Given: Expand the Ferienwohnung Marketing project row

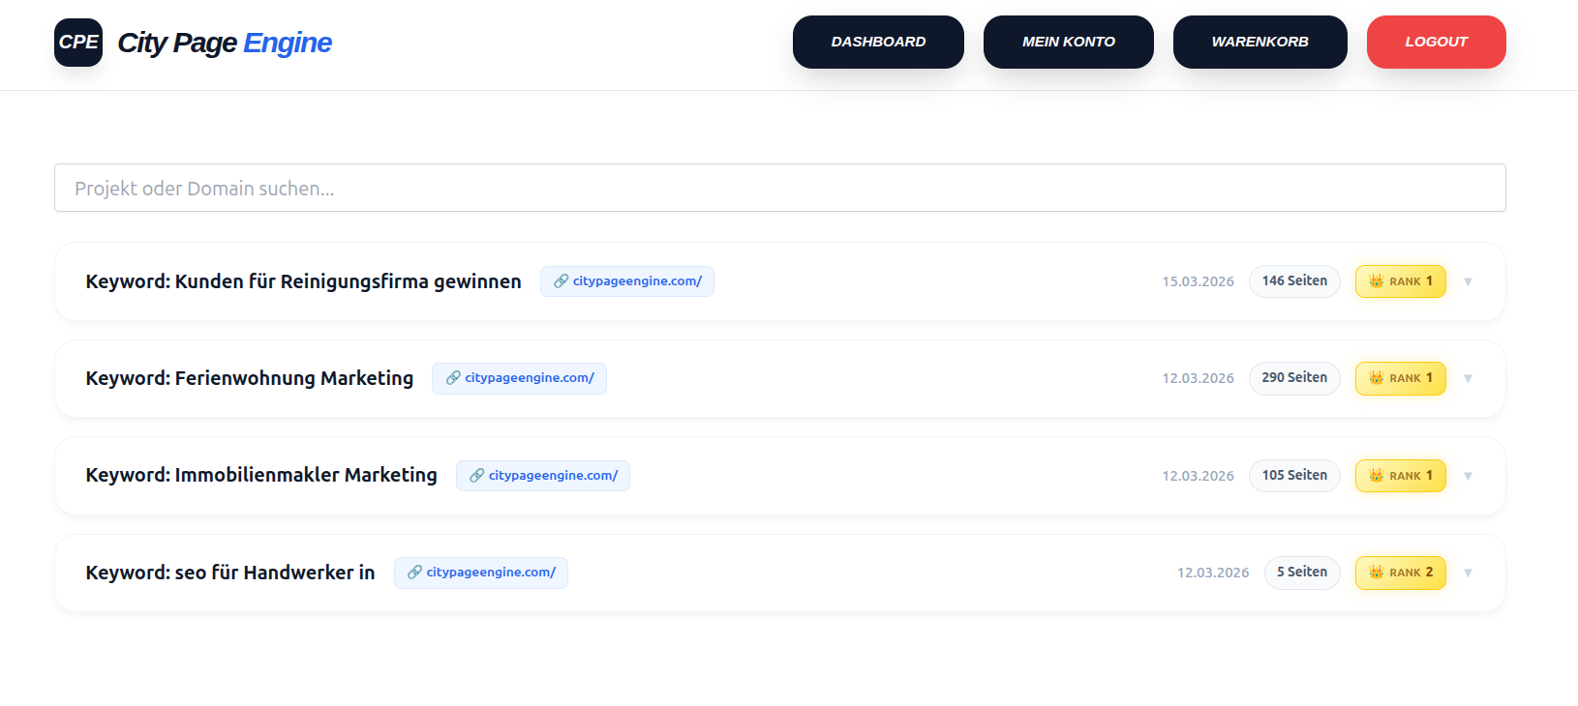Looking at the screenshot, I should click(x=1468, y=379).
